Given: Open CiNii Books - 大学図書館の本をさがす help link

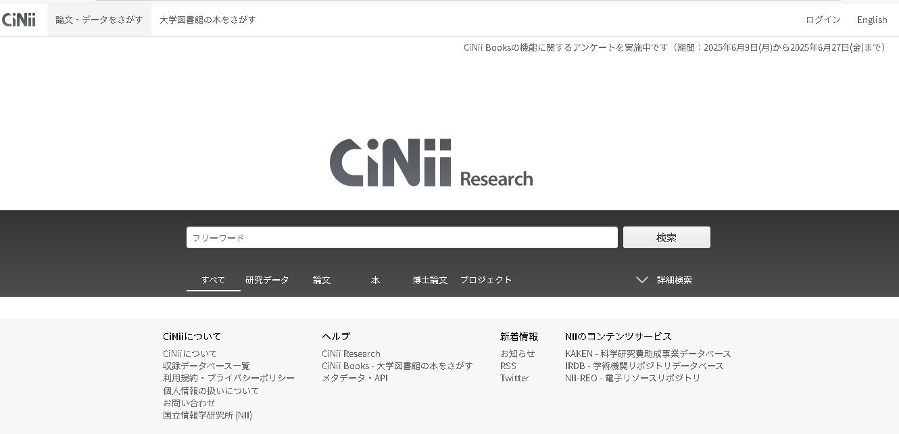Looking at the screenshot, I should pos(397,366).
